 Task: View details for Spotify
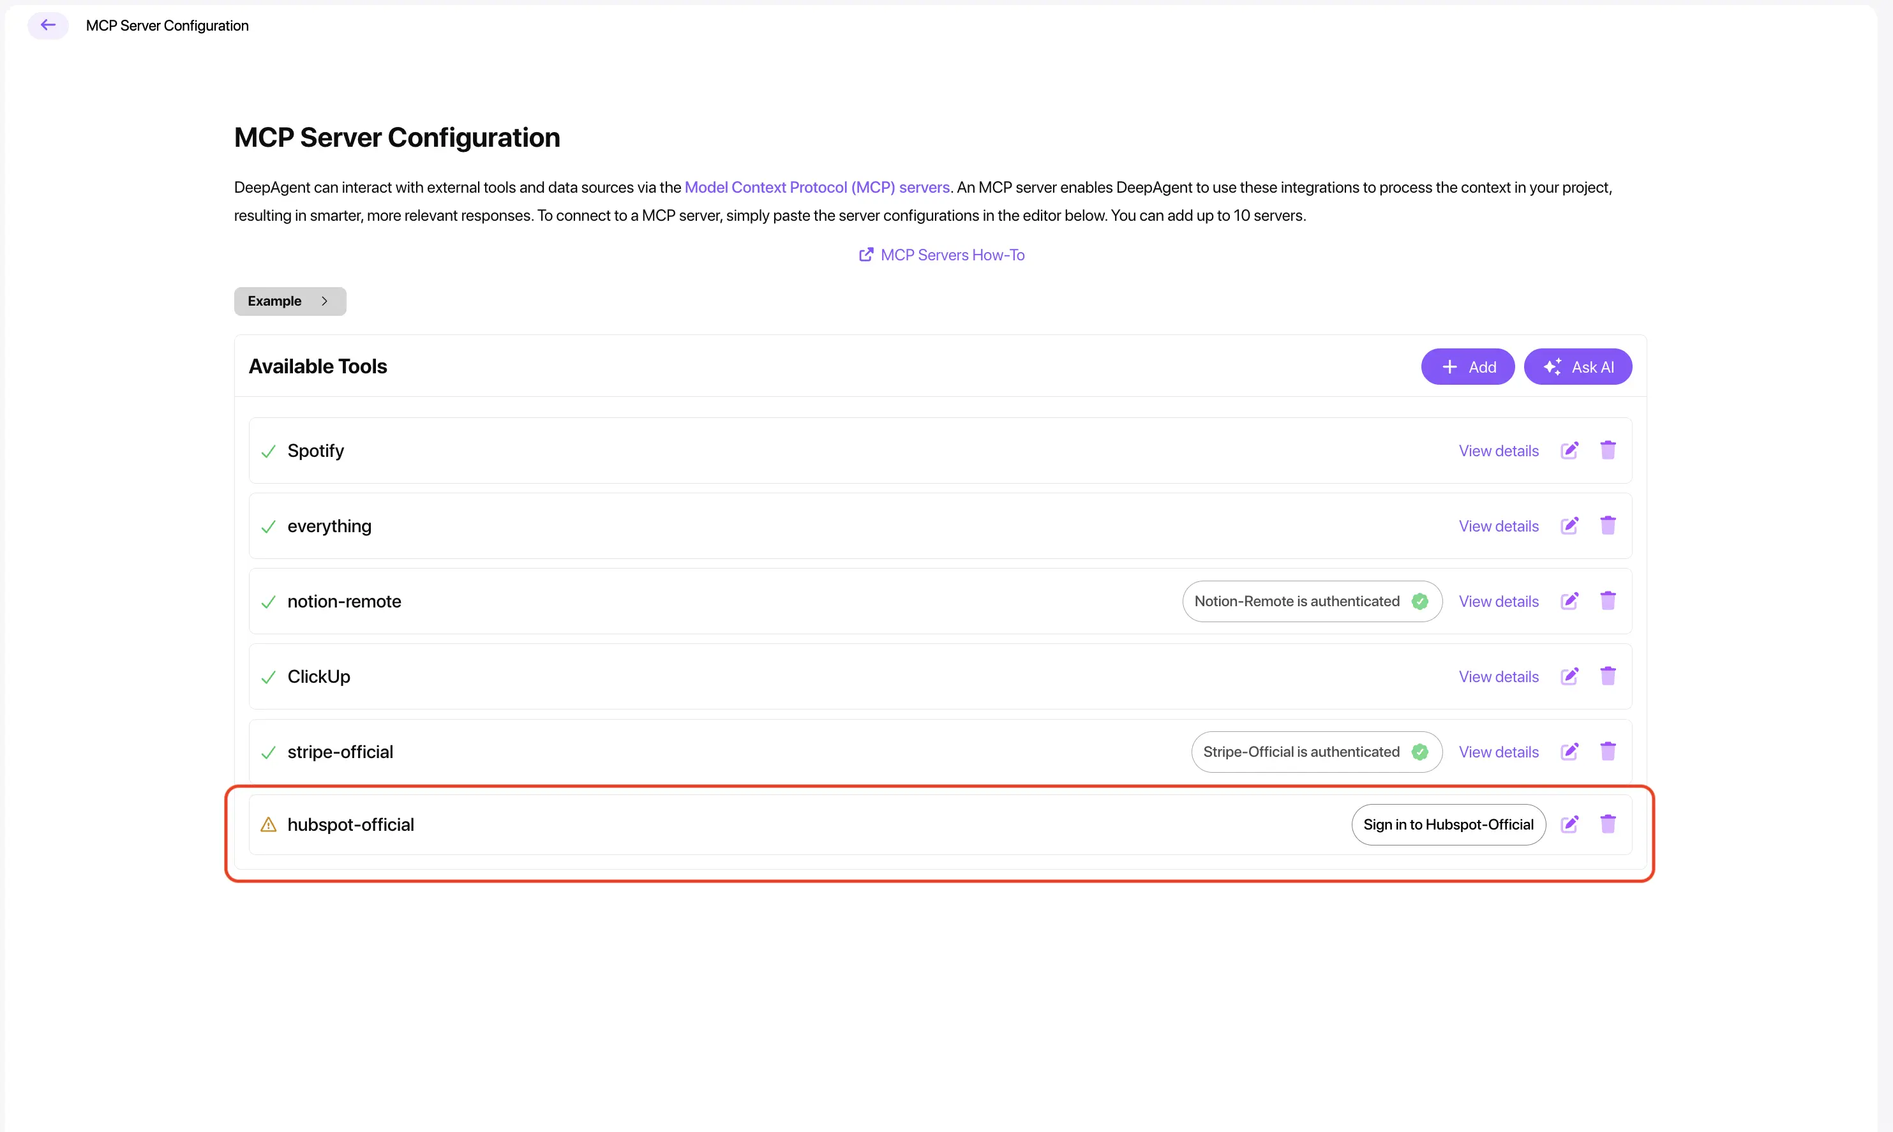tap(1498, 451)
